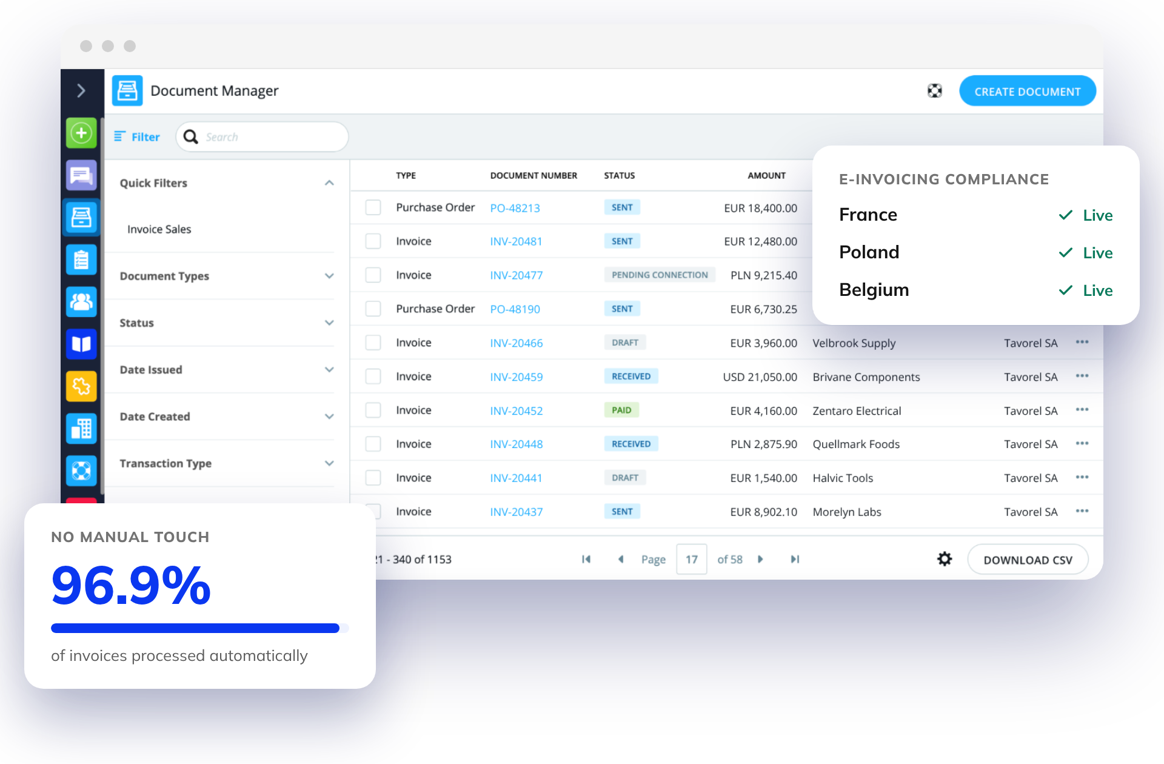Collapse the Quick Filters section
The image size is (1164, 764).
[x=329, y=183]
